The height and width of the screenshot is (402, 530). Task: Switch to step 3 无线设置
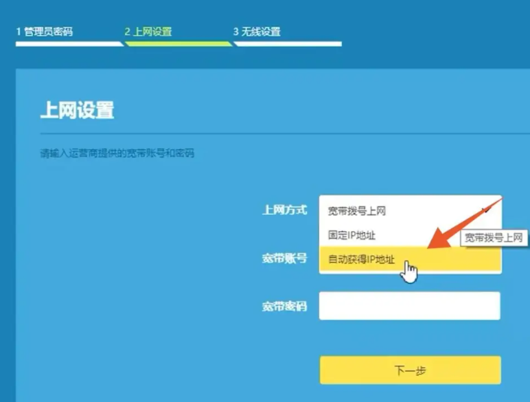[257, 31]
